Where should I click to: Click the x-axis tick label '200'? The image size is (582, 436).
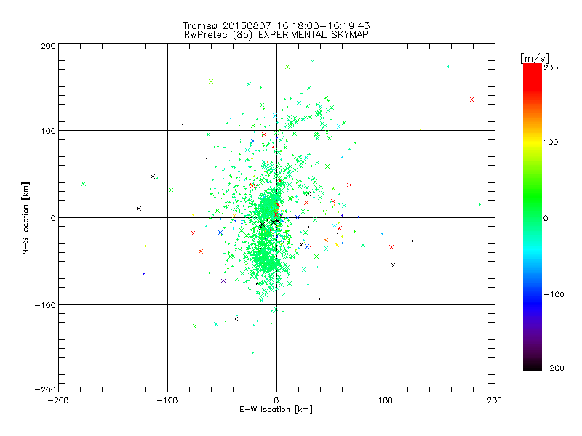(x=495, y=400)
